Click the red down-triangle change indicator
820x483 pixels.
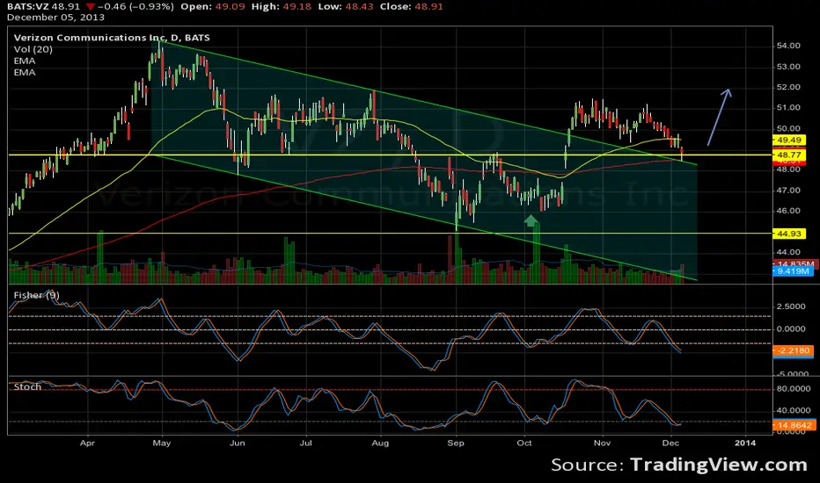[x=91, y=7]
